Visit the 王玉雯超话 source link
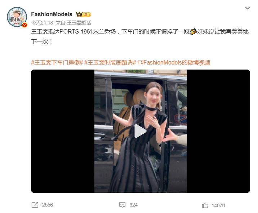The width and height of the screenshot is (258, 213). [x=79, y=23]
